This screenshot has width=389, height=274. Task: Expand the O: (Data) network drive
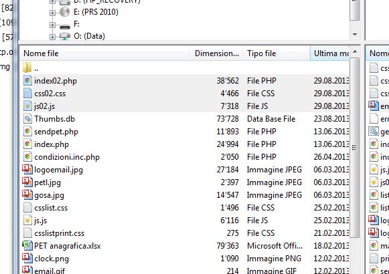pos(52,37)
